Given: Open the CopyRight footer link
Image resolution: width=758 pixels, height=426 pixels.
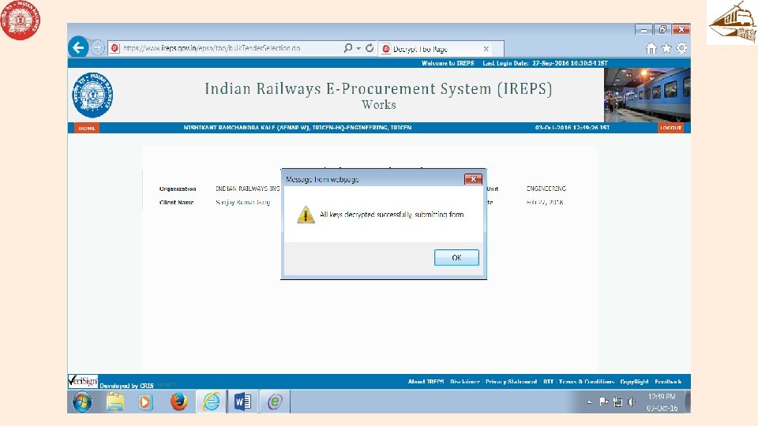Looking at the screenshot, I should (634, 382).
